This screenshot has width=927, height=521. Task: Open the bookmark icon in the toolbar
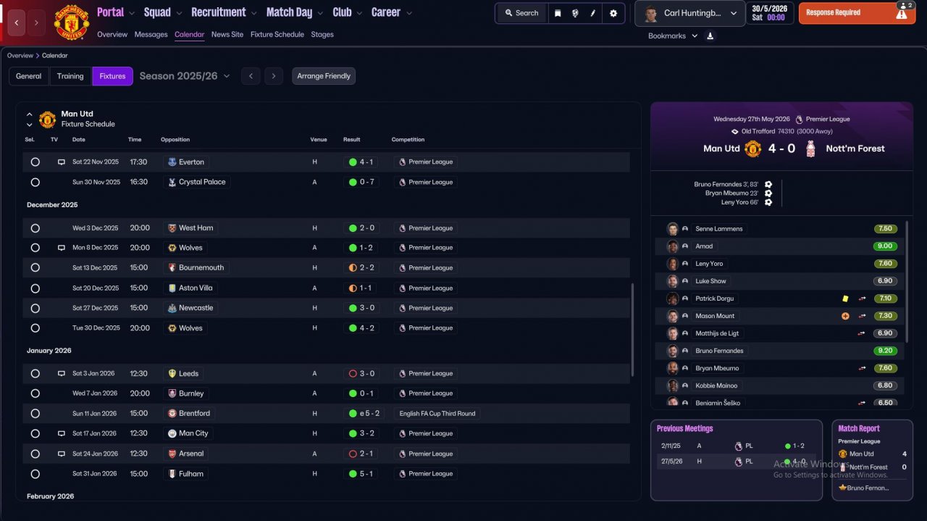pyautogui.click(x=558, y=13)
